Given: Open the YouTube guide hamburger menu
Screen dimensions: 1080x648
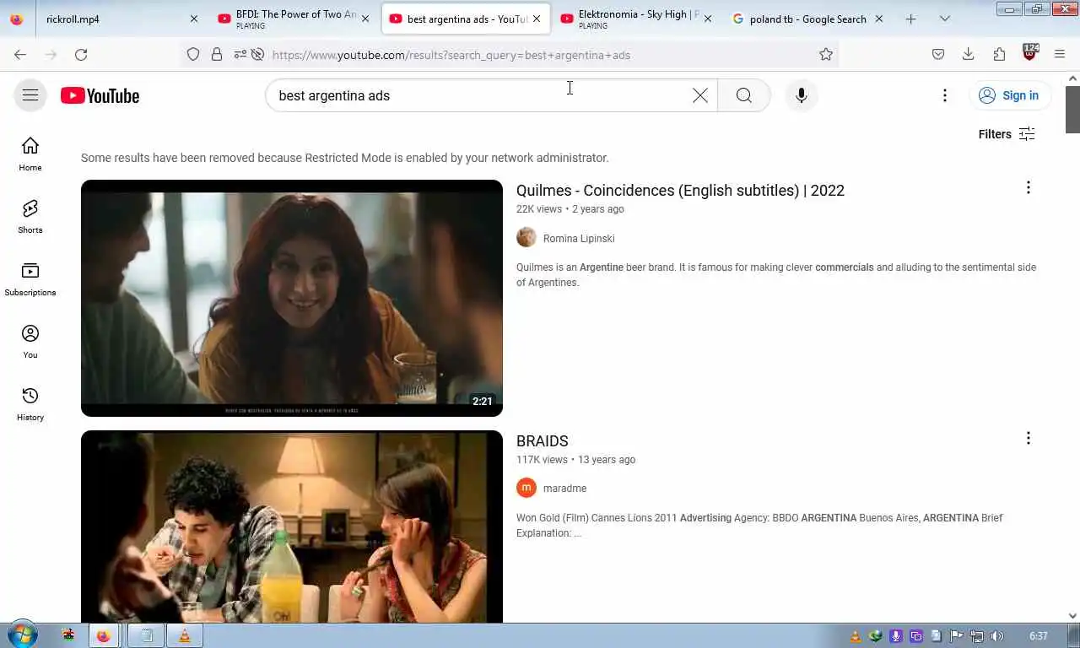Looking at the screenshot, I should [x=30, y=95].
